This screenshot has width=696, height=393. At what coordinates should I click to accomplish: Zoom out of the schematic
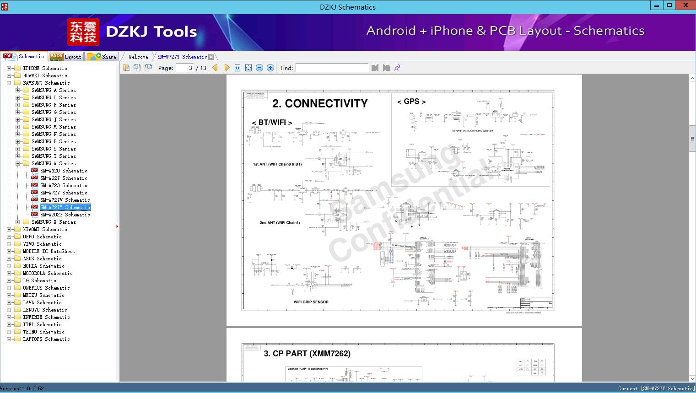pyautogui.click(x=259, y=68)
